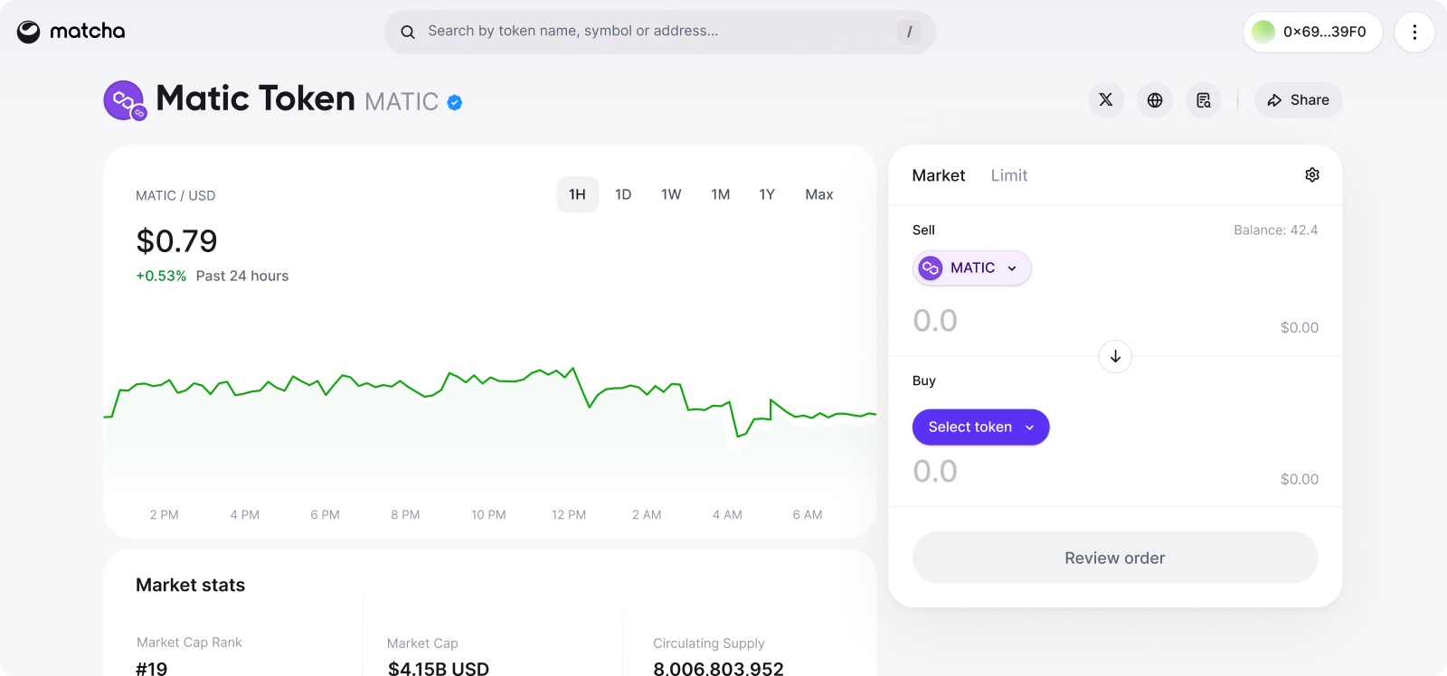This screenshot has height=676, width=1447.
Task: Click the Market Cap Rank label
Action: tap(189, 643)
